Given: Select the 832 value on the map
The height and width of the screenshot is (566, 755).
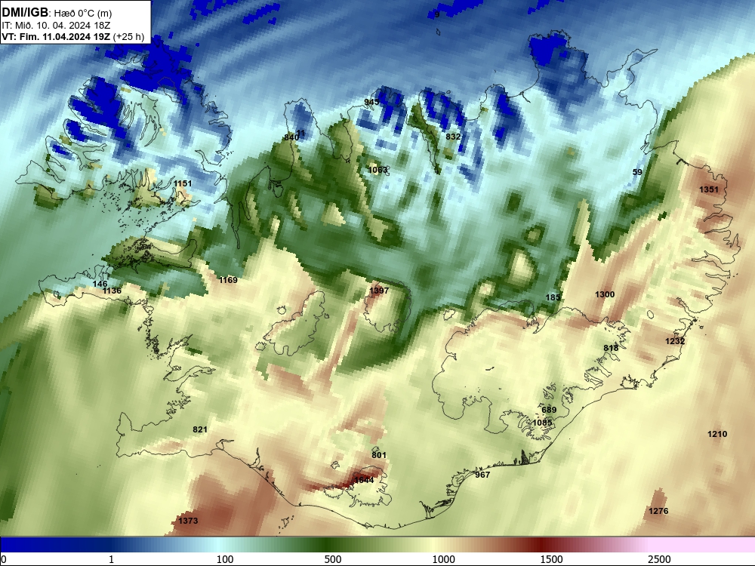Looking at the screenshot, I should (x=452, y=137).
